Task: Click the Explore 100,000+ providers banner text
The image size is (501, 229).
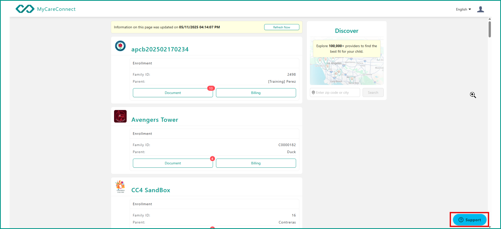Action: click(x=347, y=49)
